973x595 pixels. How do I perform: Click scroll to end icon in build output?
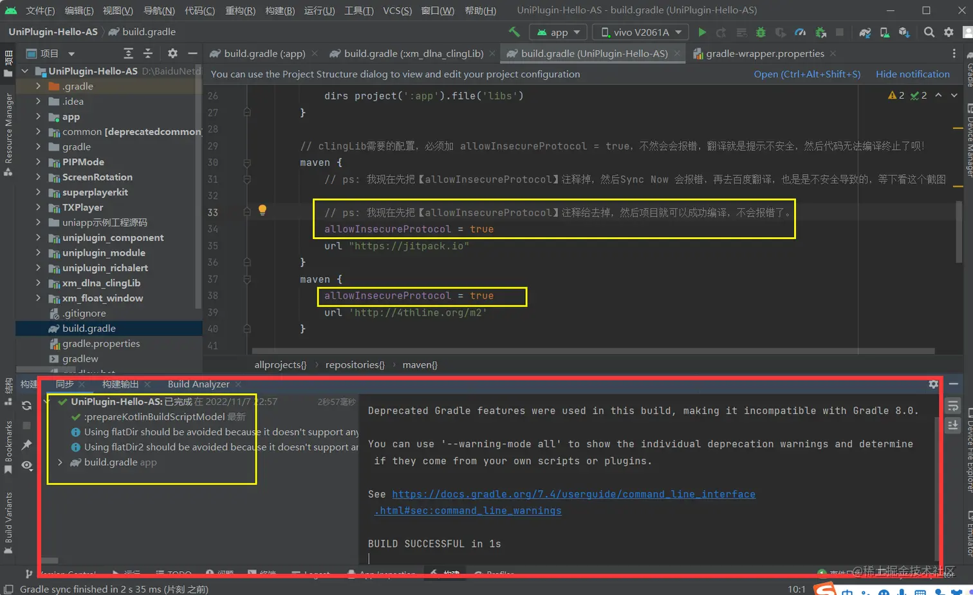point(953,425)
